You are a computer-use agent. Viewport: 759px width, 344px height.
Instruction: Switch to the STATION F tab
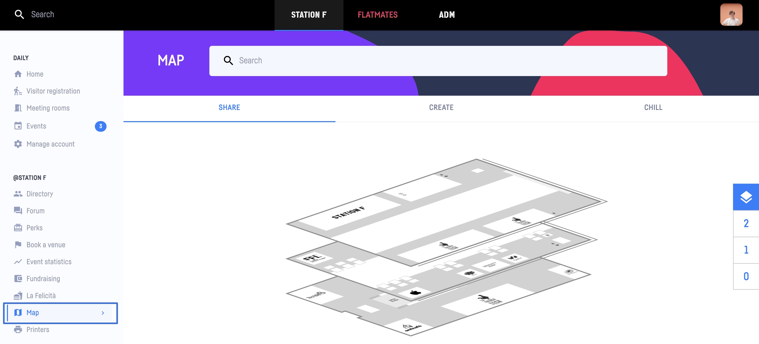pos(309,15)
